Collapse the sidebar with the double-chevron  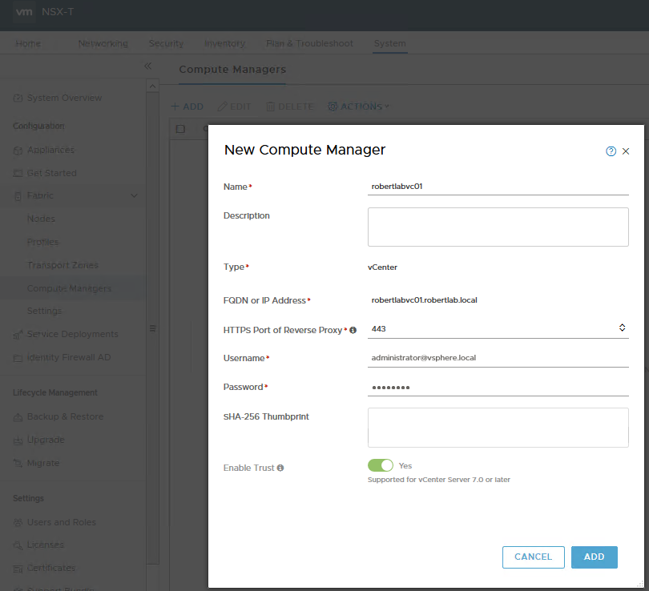(148, 66)
